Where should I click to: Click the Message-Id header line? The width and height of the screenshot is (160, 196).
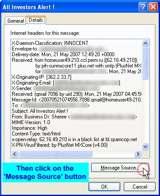pyautogui.click(x=77, y=100)
